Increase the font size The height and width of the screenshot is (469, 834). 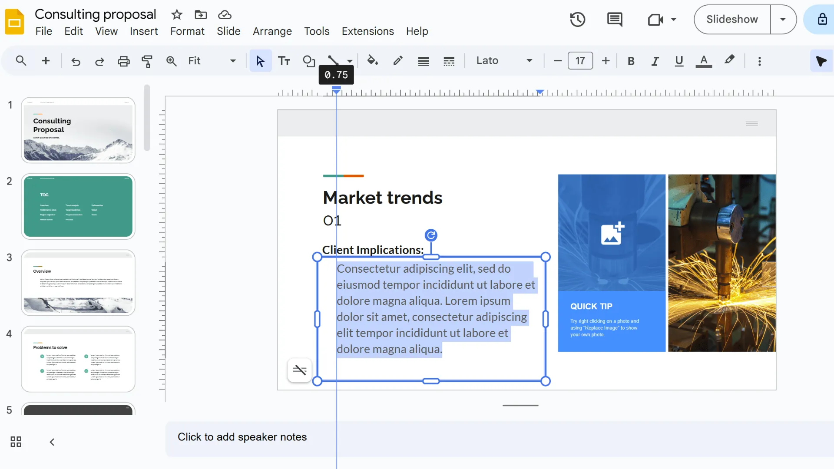click(606, 61)
